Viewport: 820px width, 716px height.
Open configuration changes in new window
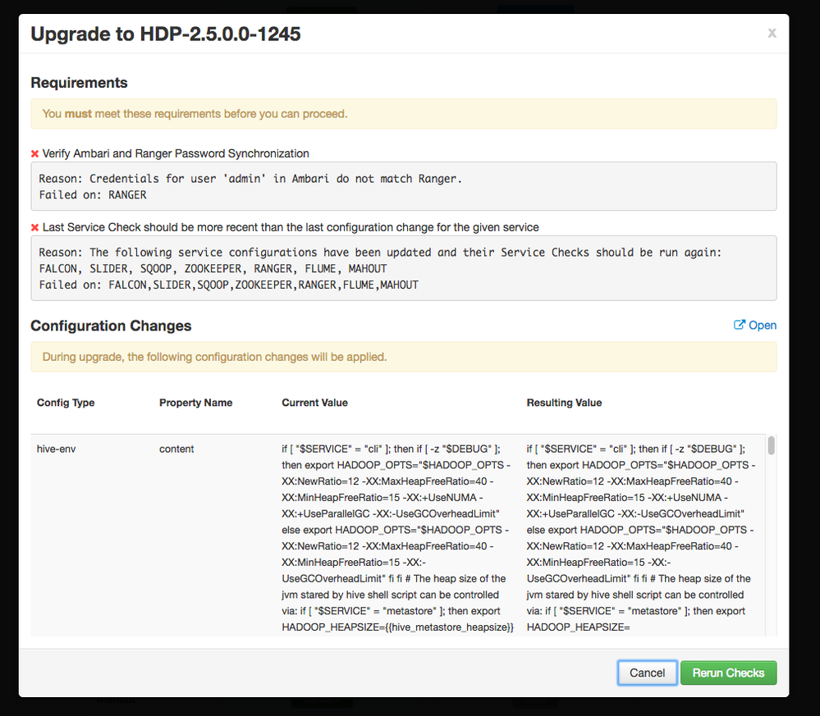click(755, 325)
